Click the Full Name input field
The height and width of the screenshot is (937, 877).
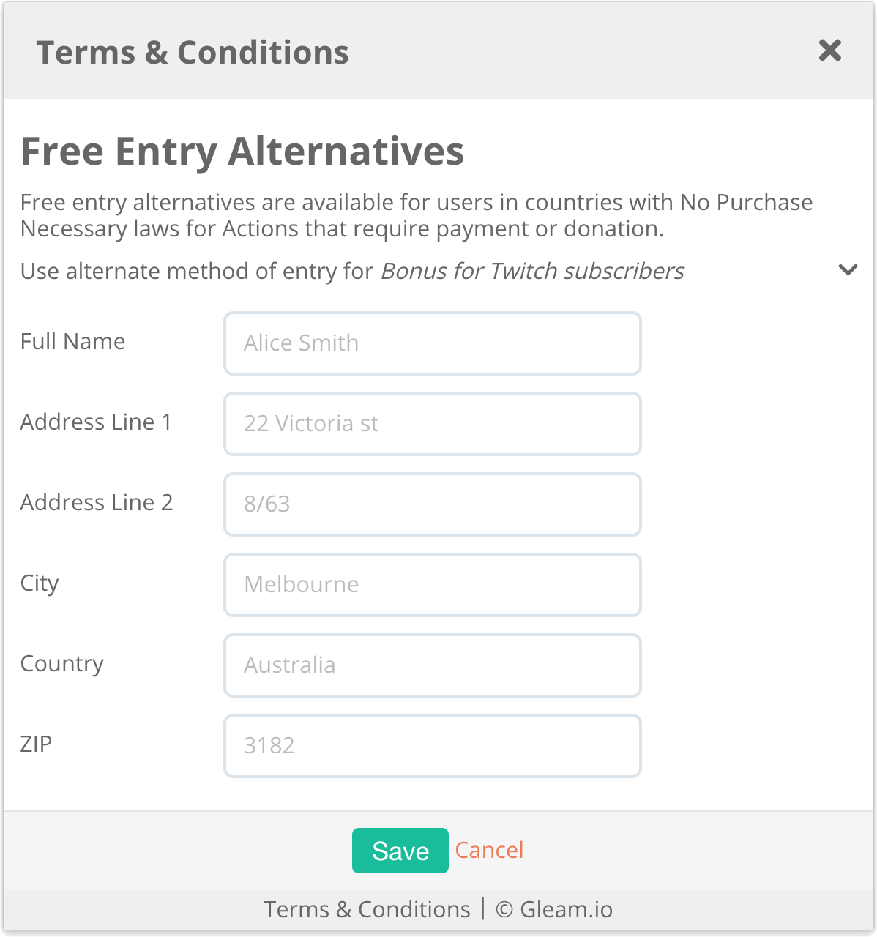[x=432, y=343]
